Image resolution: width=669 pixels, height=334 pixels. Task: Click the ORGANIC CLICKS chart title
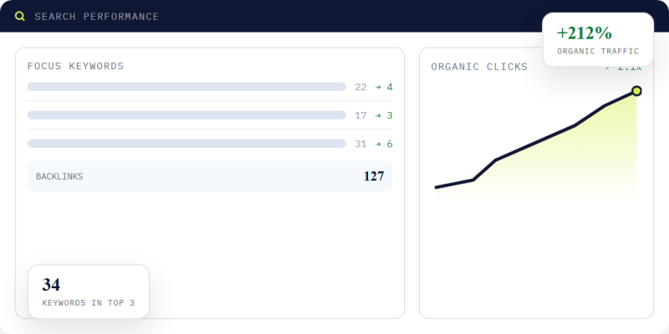point(479,67)
